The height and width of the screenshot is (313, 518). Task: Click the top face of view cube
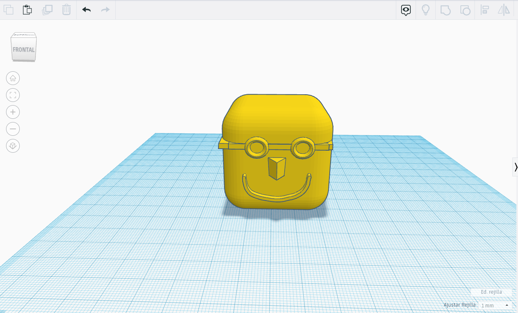24,35
